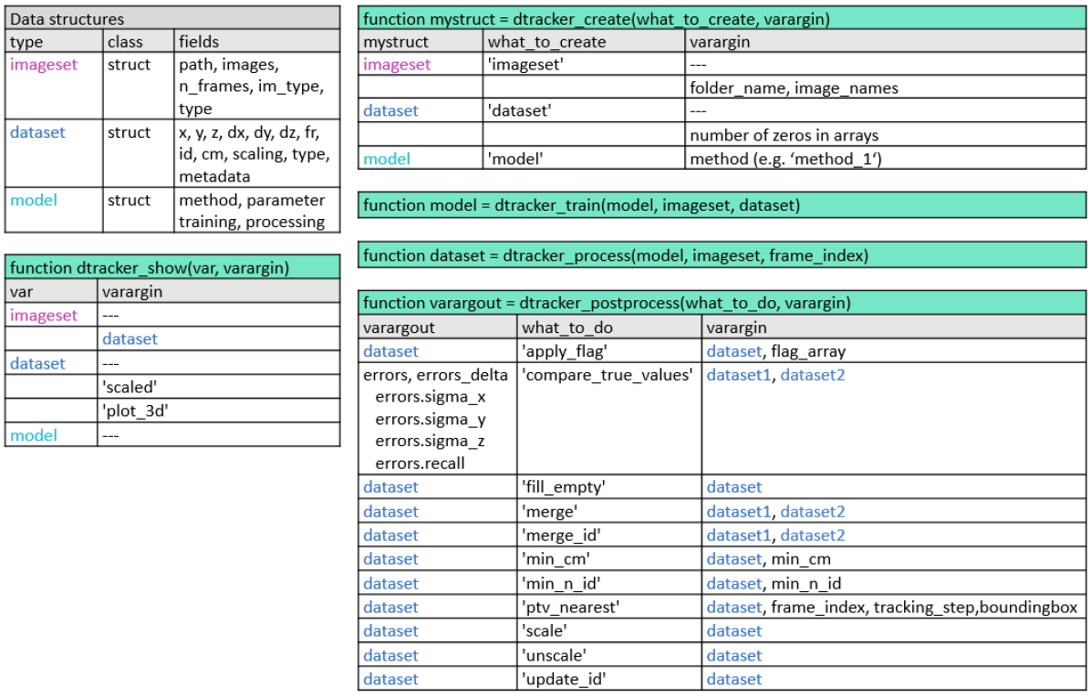Select the 'scaled' option in dtracker_show table

[219, 387]
